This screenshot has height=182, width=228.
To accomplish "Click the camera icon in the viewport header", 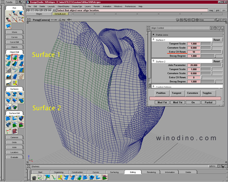I will pyautogui.click(x=177, y=20).
